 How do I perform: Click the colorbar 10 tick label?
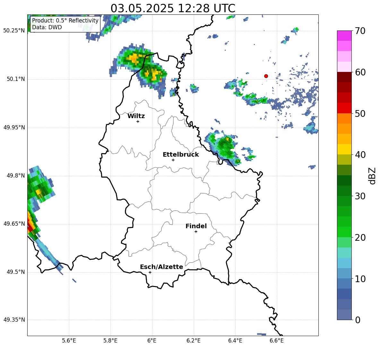point(360,279)
